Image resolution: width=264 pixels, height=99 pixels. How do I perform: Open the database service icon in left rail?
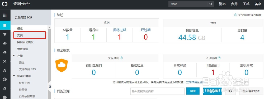pos(5,34)
